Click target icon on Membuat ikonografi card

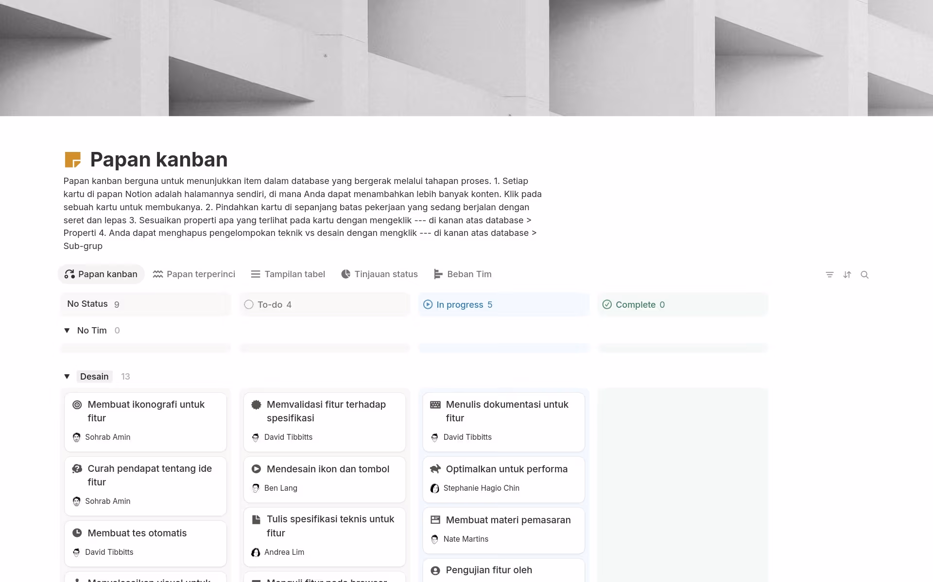tap(77, 405)
